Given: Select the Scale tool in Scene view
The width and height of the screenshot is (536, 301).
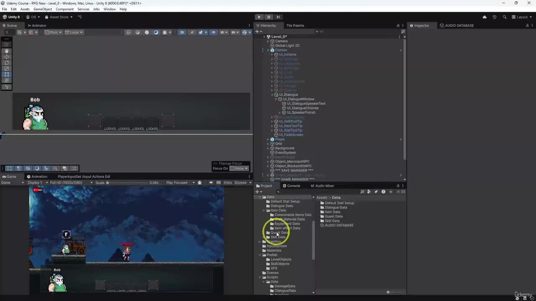Looking at the screenshot, I should (7, 69).
